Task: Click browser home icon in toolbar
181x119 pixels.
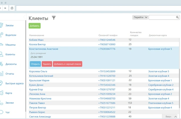Action: (12, 8)
